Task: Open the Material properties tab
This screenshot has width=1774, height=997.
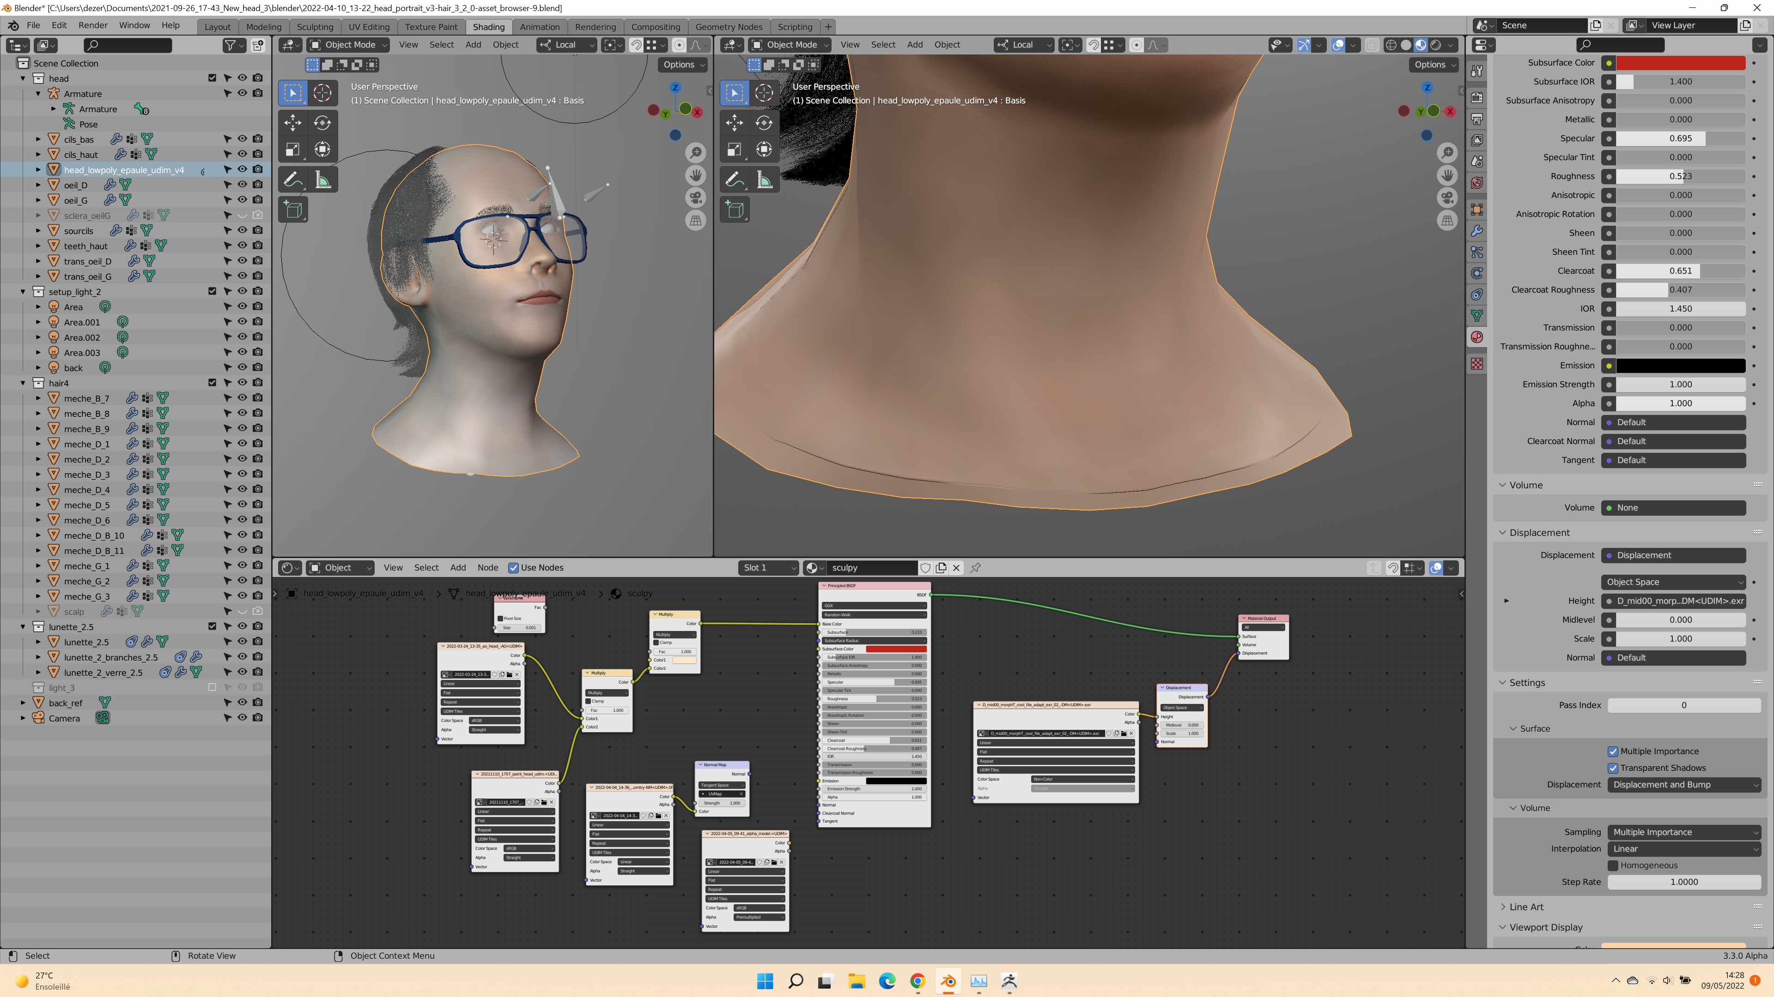Action: coord(1477,337)
